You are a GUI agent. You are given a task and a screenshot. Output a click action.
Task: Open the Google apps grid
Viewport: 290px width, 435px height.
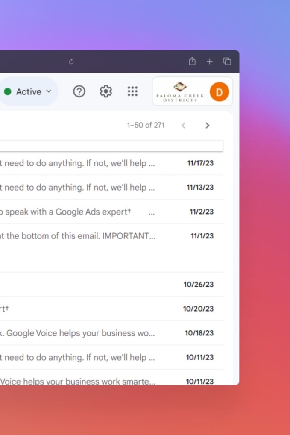[x=132, y=91]
